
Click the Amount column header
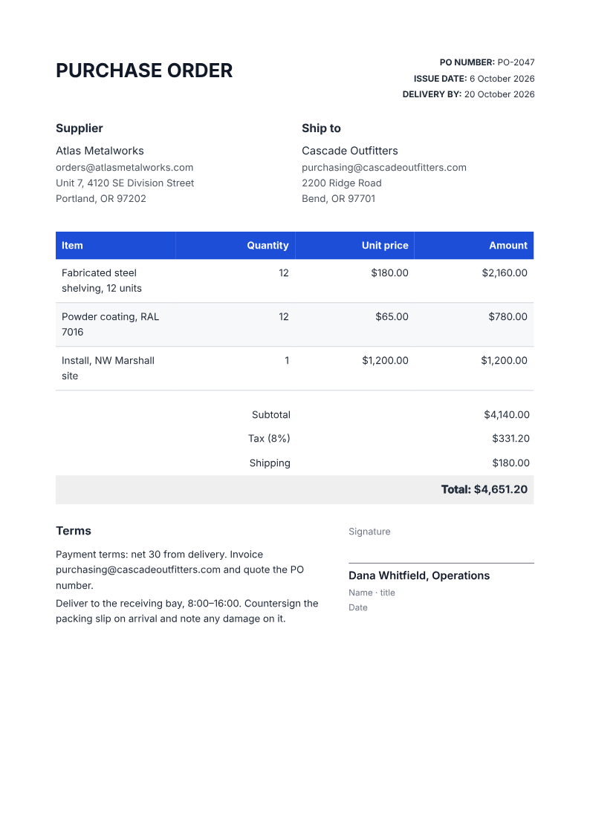473,246
